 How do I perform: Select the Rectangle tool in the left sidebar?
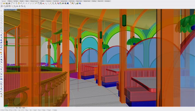coord(1,28)
